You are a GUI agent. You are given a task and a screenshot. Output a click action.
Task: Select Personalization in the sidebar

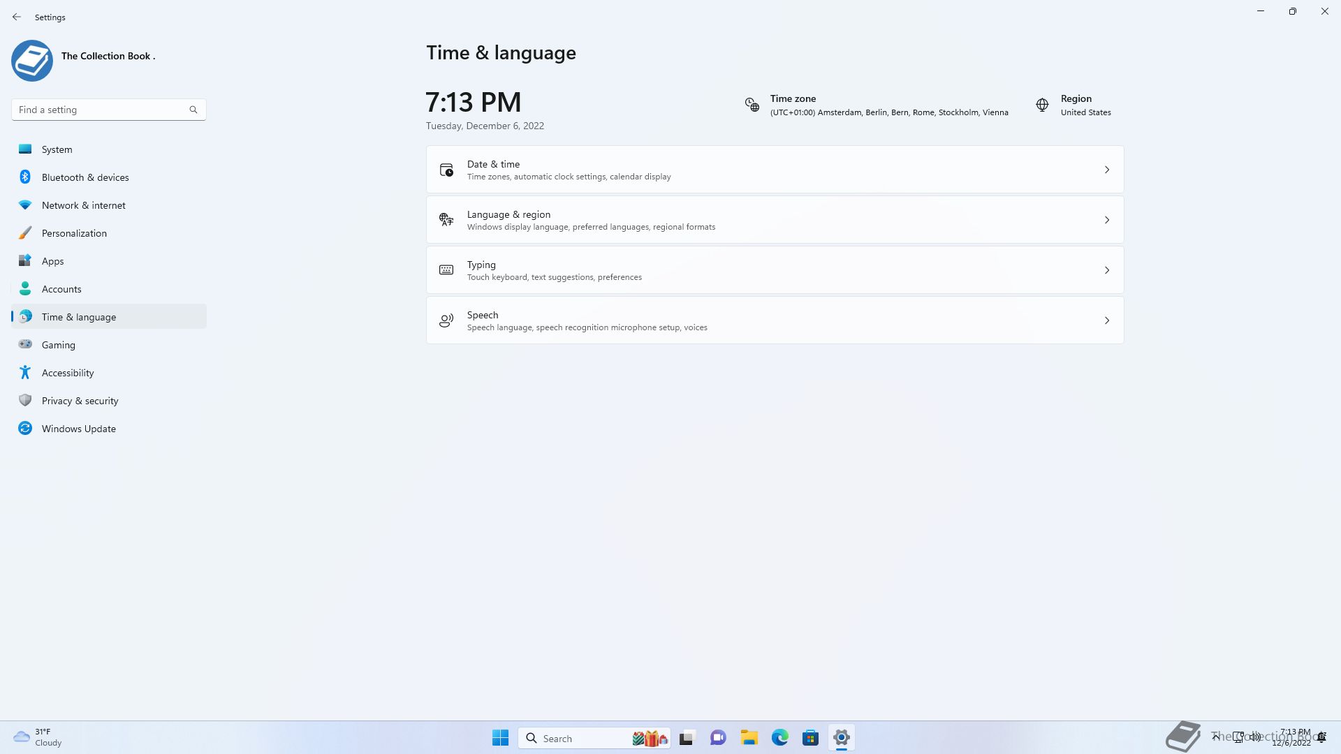pyautogui.click(x=74, y=233)
